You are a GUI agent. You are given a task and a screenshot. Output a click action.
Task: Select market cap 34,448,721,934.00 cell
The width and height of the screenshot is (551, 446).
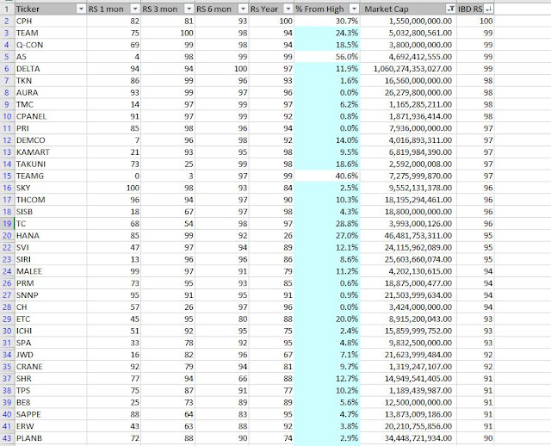[408, 438]
